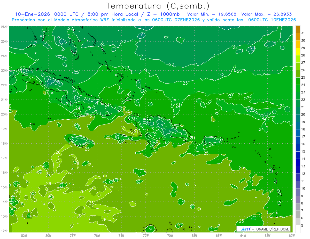Click the 60W longitude axis label
310x239 pixels.
292,235
